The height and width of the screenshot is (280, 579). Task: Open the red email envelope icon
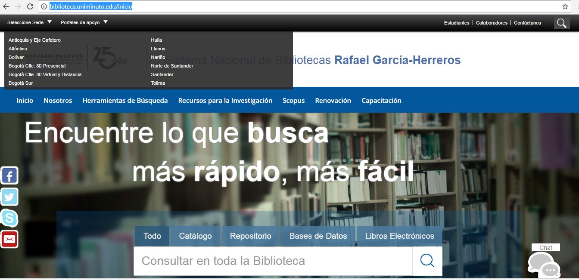9,239
